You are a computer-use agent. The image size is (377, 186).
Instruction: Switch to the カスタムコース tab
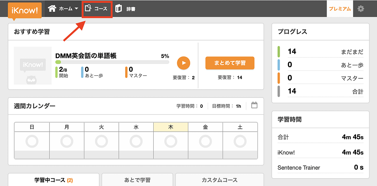pyautogui.click(x=220, y=180)
